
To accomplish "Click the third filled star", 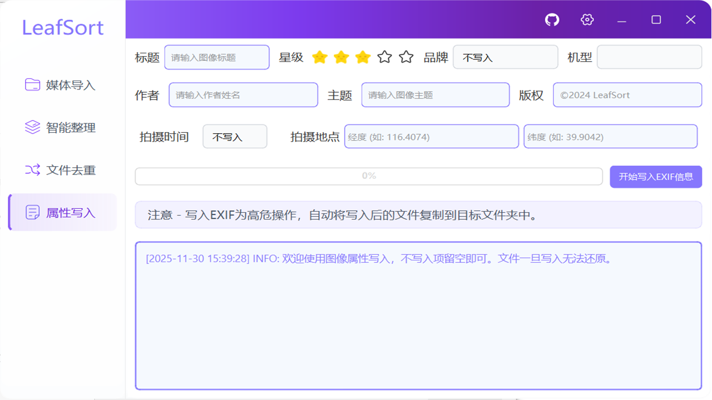I will (x=362, y=57).
